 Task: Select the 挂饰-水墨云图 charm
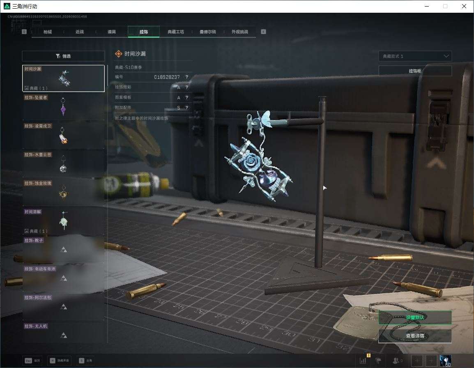[x=64, y=164]
